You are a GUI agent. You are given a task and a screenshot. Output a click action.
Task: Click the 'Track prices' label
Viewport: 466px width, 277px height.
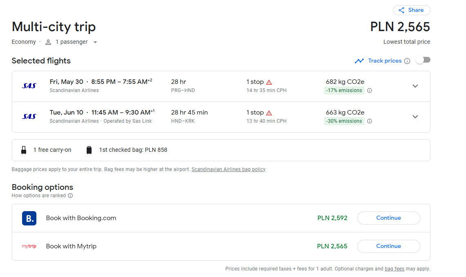point(385,61)
